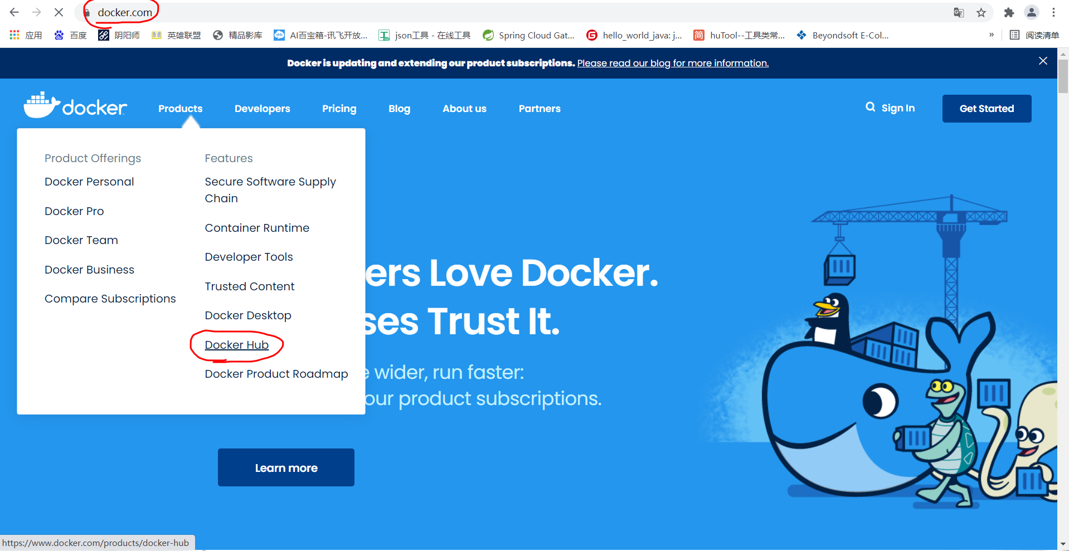Image resolution: width=1069 pixels, height=551 pixels.
Task: Open the Developers menu
Action: [262, 109]
